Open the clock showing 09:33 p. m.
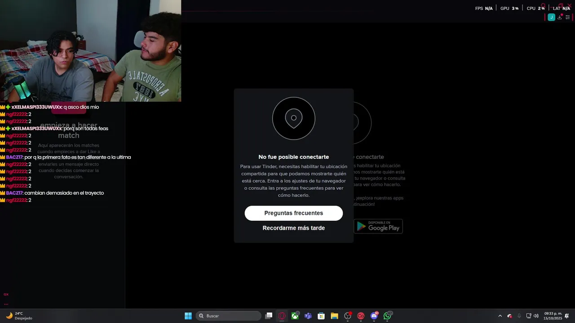 [x=553, y=316]
